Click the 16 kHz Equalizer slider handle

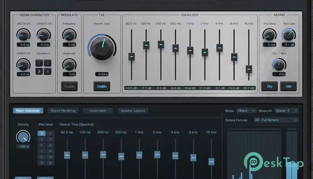[249, 69]
